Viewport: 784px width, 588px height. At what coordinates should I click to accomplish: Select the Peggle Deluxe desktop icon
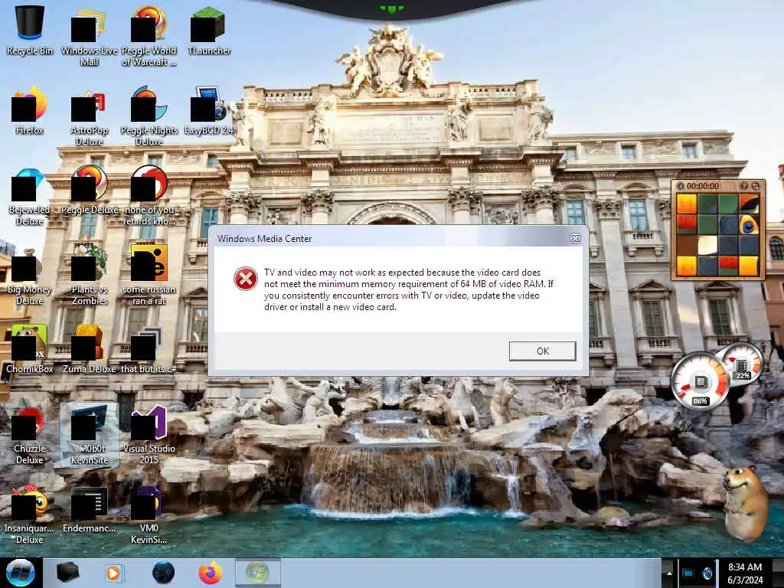tap(89, 190)
